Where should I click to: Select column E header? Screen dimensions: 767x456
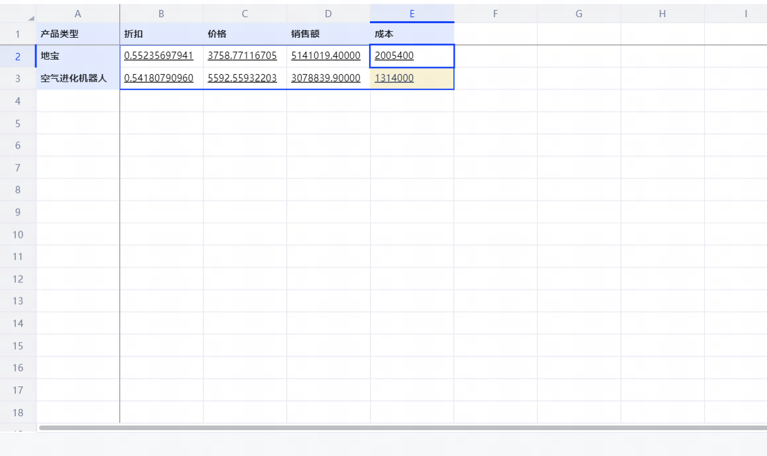click(412, 13)
